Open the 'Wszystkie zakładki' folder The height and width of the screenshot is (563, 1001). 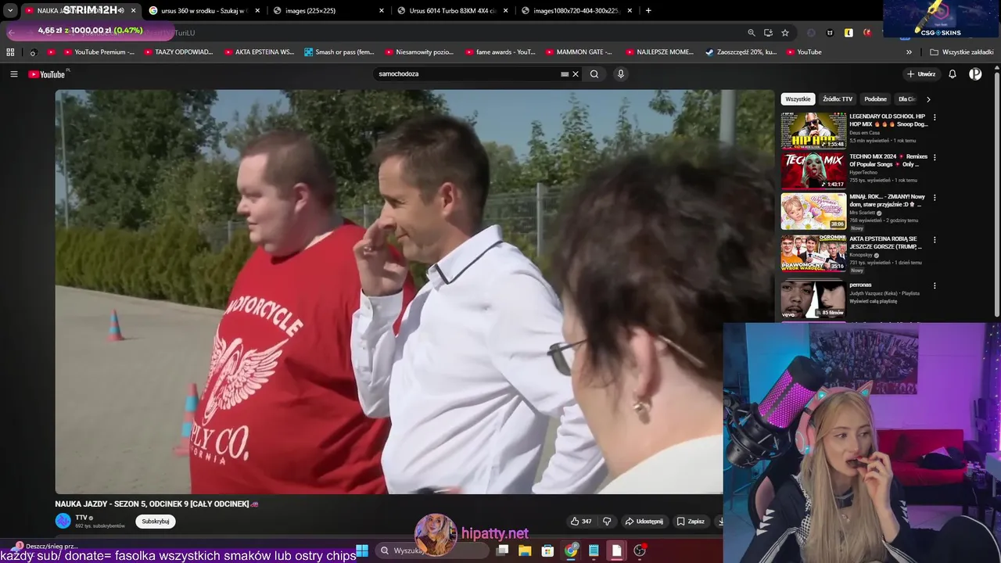pyautogui.click(x=962, y=52)
